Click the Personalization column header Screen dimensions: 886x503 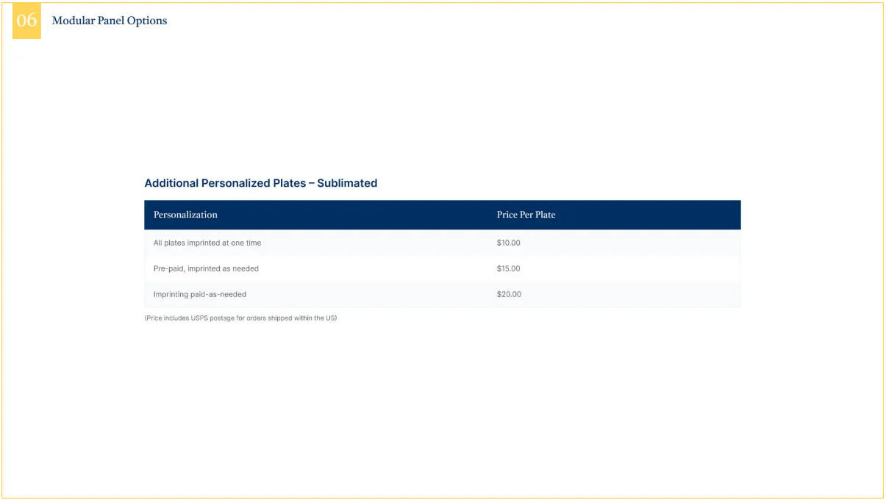(x=185, y=215)
